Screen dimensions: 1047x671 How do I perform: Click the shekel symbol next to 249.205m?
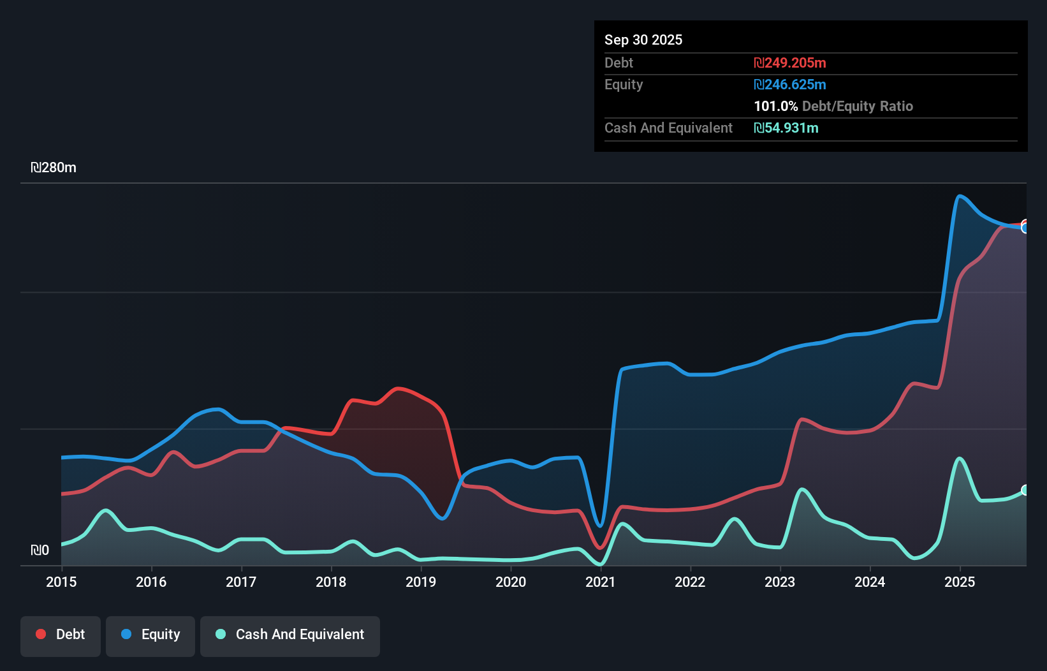(758, 63)
